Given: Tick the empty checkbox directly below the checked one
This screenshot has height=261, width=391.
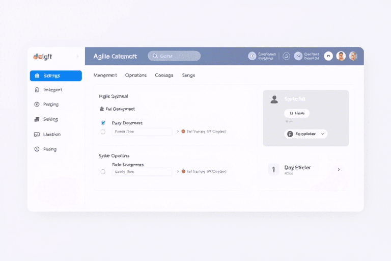Looking at the screenshot, I should tap(103, 132).
